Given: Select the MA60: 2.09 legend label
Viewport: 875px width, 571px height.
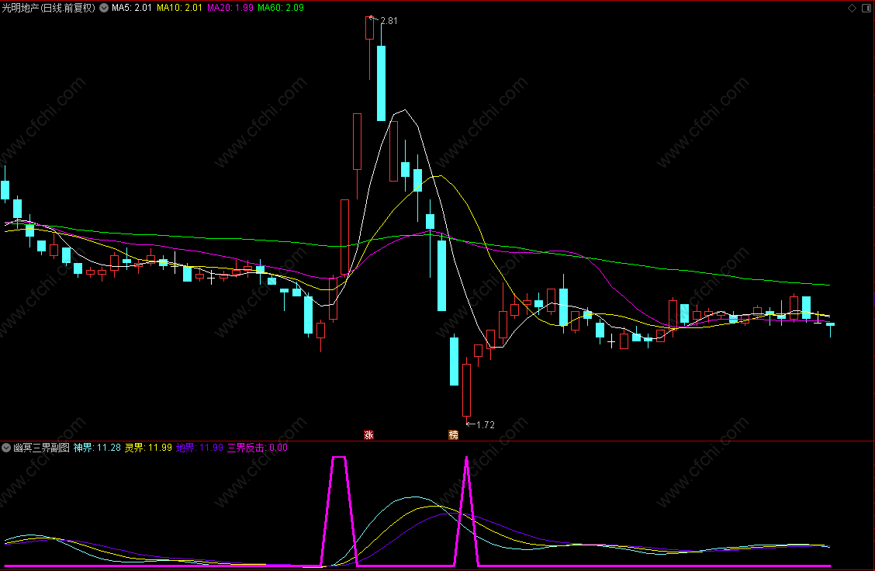Looking at the screenshot, I should coord(281,8).
